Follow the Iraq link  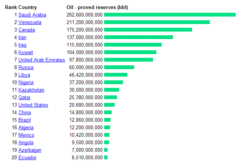pyautogui.click(x=22, y=45)
